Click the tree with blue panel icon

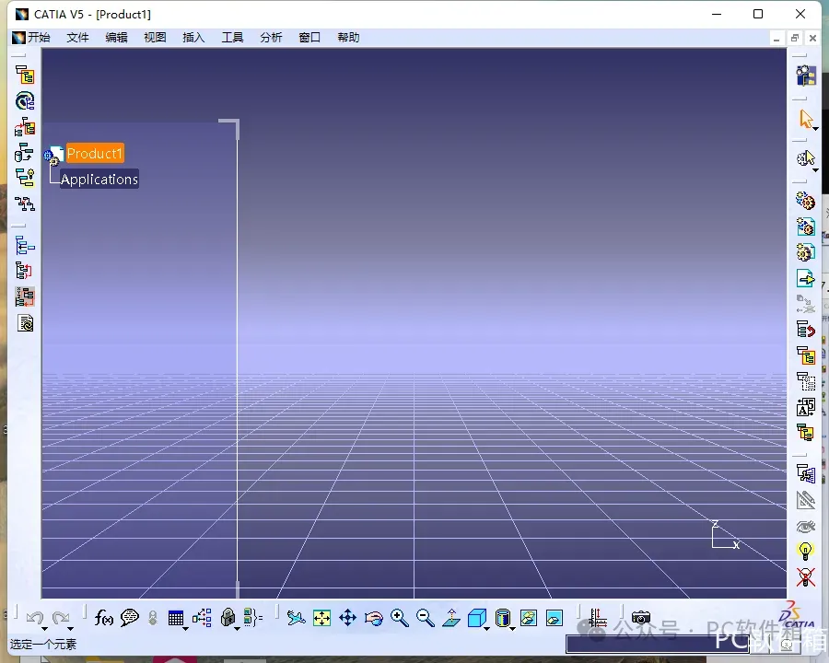805,473
